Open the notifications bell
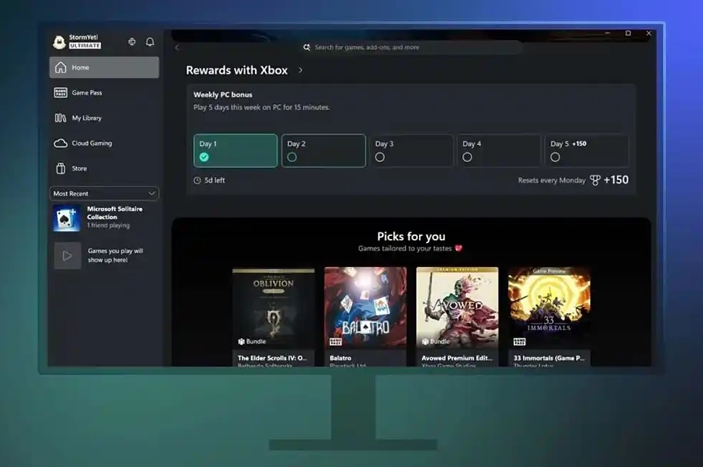Image resolution: width=703 pixels, height=467 pixels. (150, 42)
